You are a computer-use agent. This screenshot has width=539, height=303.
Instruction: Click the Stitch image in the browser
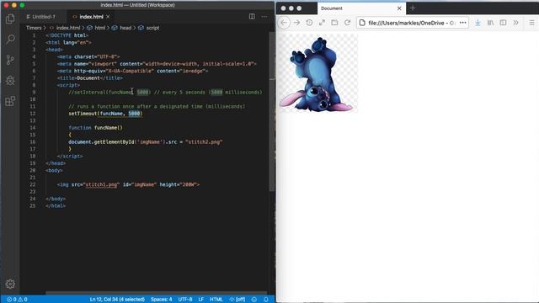(318, 73)
